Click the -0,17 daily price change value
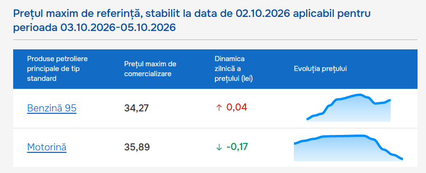 click(237, 147)
